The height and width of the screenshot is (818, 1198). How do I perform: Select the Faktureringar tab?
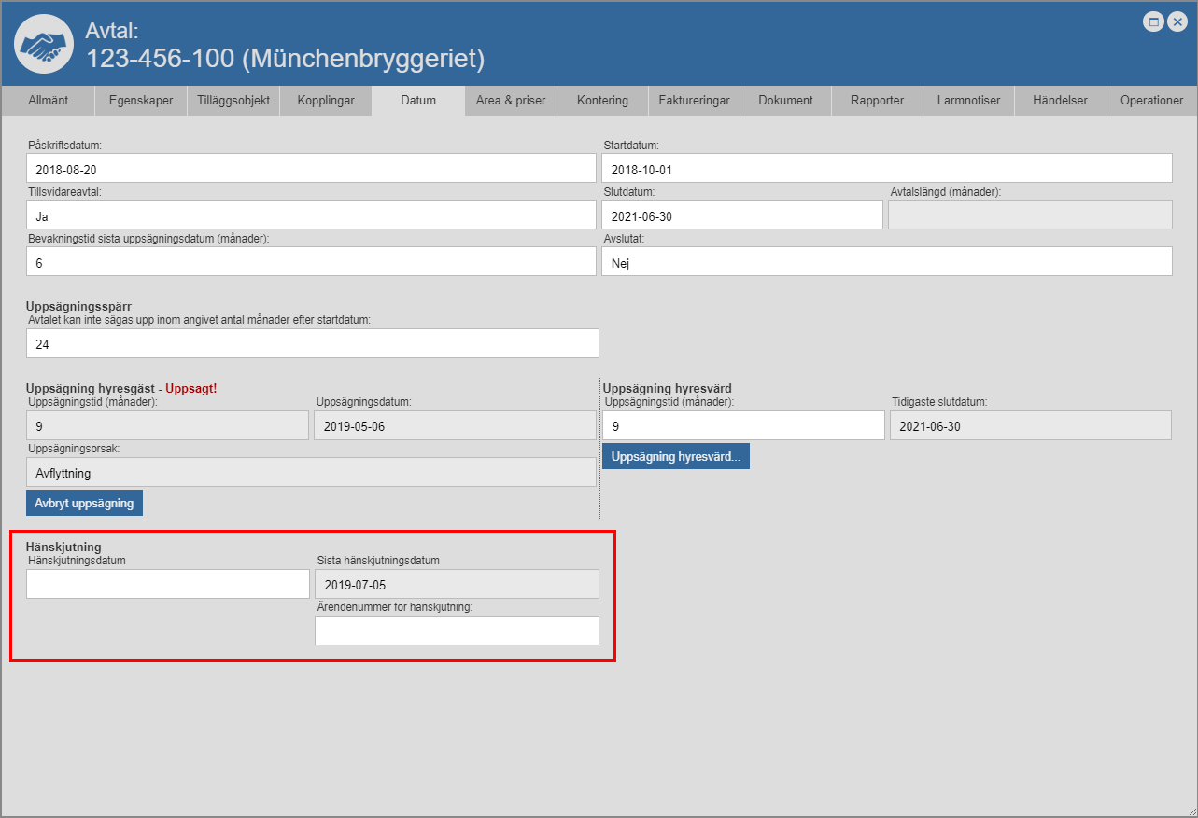[x=694, y=101]
